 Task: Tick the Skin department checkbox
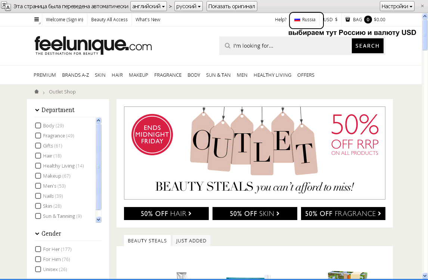[x=38, y=206]
